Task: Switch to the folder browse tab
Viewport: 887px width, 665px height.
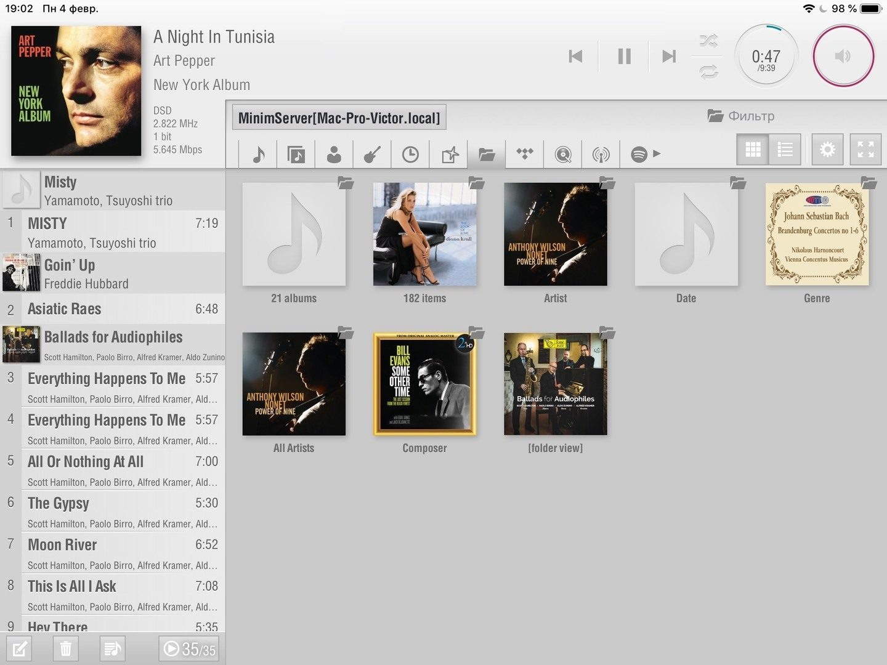Action: 487,154
